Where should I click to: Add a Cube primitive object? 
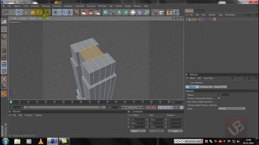pyautogui.click(x=106, y=12)
